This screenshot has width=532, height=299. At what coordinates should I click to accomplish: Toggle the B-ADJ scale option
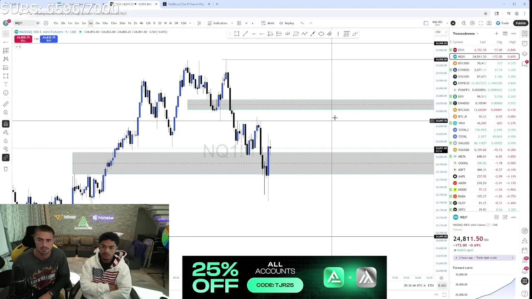[442, 285]
